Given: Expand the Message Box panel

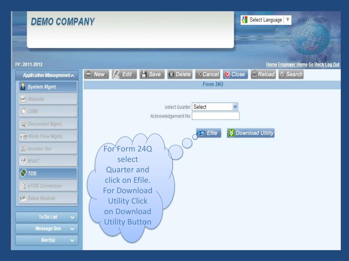Looking at the screenshot, I should tap(47, 229).
